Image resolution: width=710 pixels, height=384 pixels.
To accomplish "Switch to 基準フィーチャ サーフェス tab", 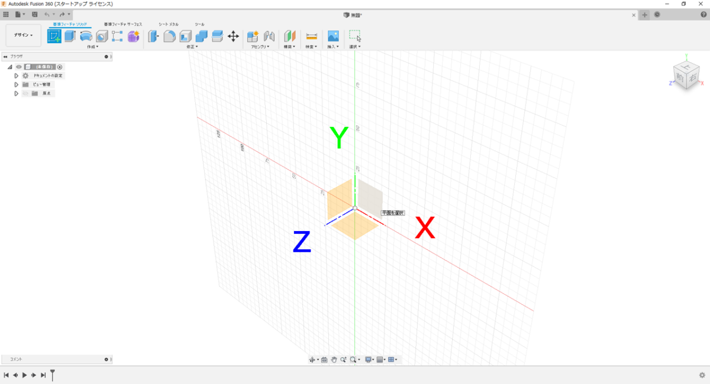I will pos(123,24).
